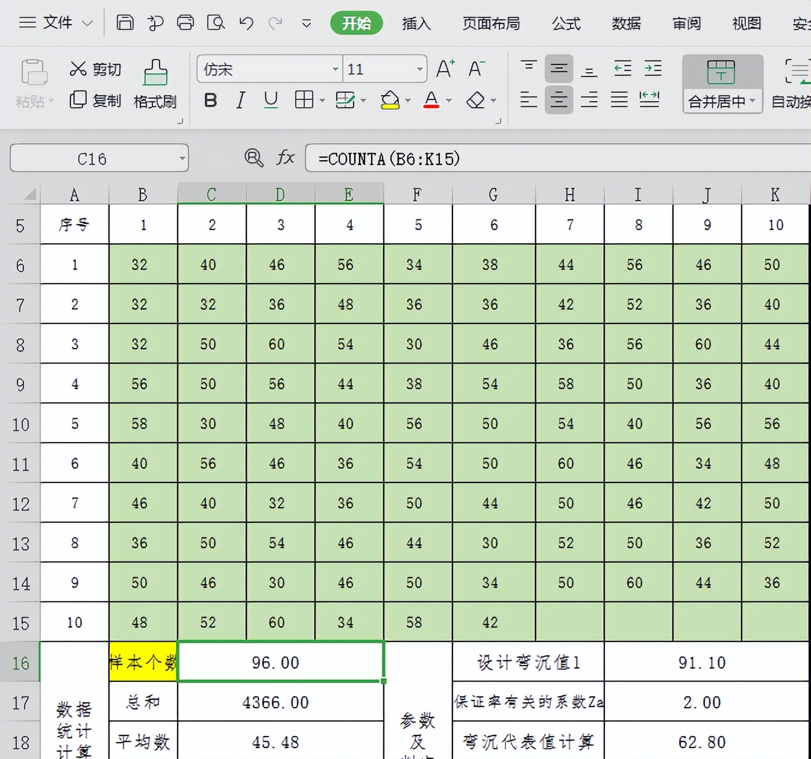
Task: Redo the last action
Action: [275, 23]
